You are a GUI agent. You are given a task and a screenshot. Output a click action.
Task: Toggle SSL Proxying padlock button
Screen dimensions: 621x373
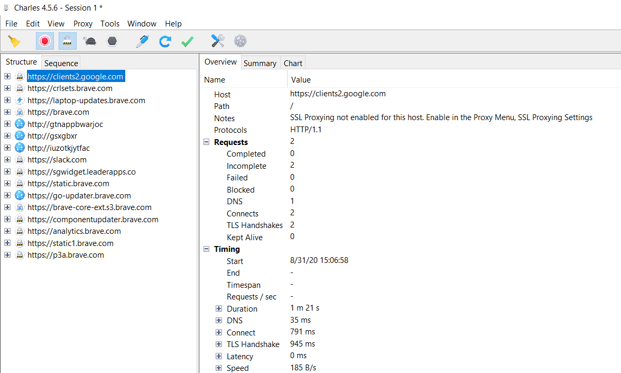(67, 41)
